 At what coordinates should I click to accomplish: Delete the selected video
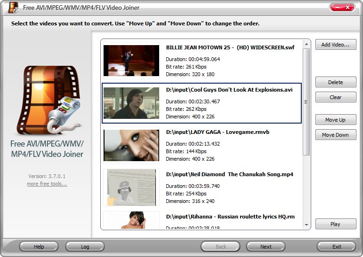click(336, 82)
